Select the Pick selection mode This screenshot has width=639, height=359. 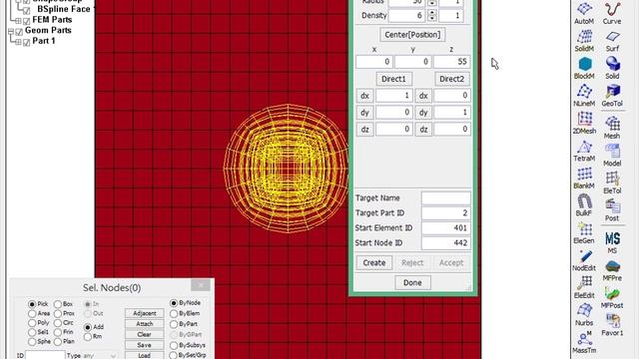[x=32, y=304]
